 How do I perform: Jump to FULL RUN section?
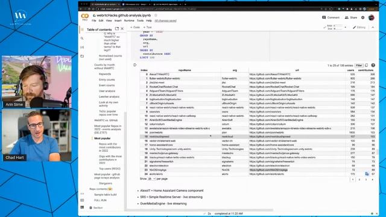[100, 200]
